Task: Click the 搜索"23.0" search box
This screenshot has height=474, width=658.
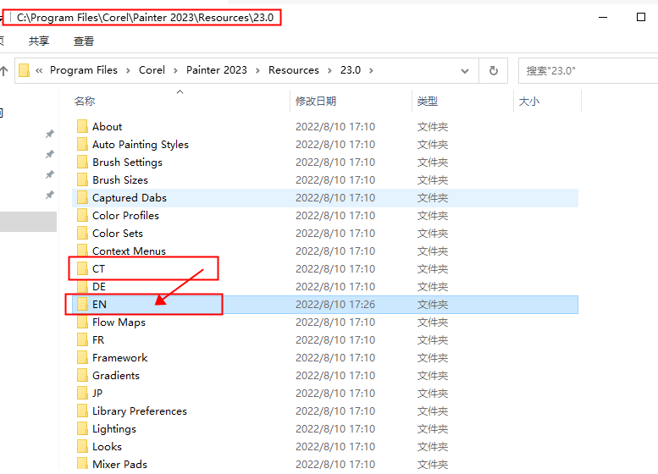Action: coord(584,70)
